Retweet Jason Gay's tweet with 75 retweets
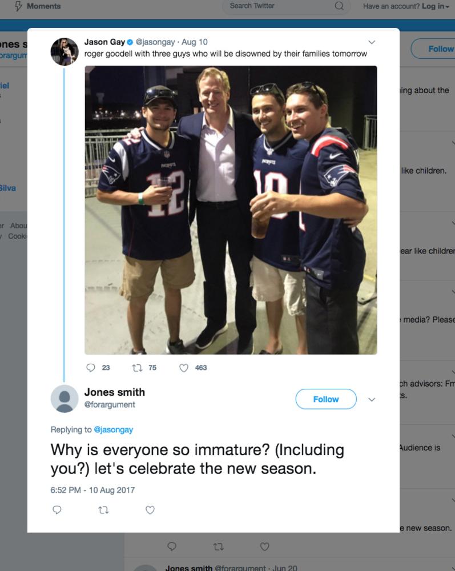Viewport: 455px width, 571px height. pos(138,368)
